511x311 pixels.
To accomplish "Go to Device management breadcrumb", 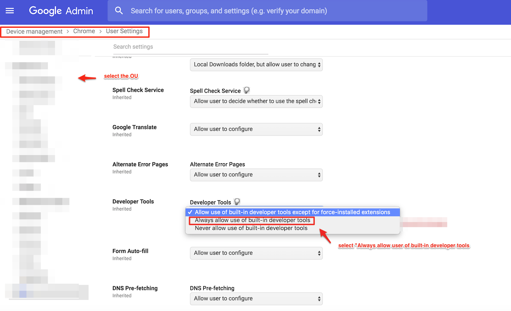I will pos(34,31).
